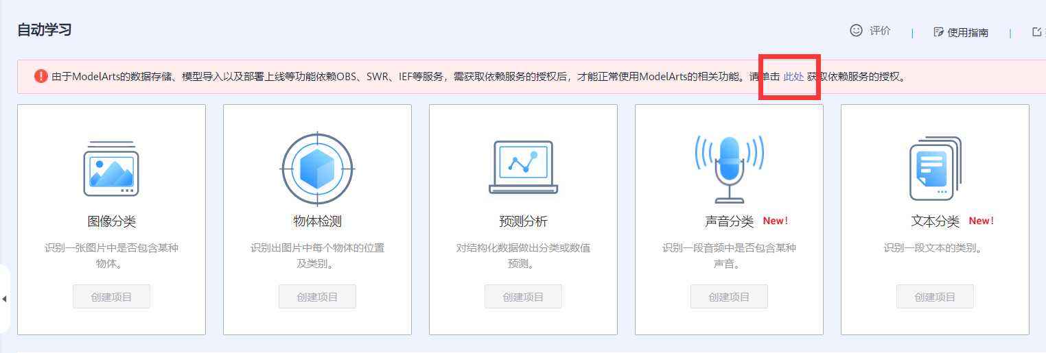Click the 物体检测 target cube icon
The image size is (1046, 353).
[x=317, y=168]
